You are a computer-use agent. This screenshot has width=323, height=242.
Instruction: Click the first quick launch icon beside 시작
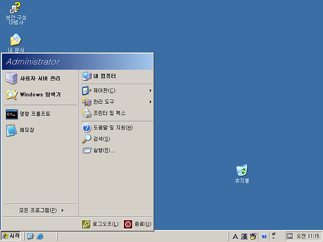coord(31,236)
